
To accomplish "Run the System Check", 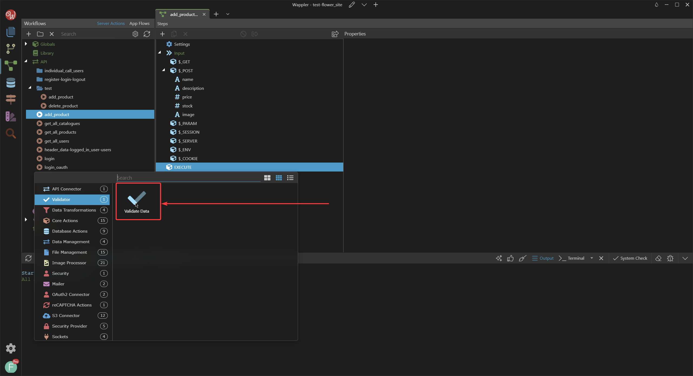I will (630, 258).
